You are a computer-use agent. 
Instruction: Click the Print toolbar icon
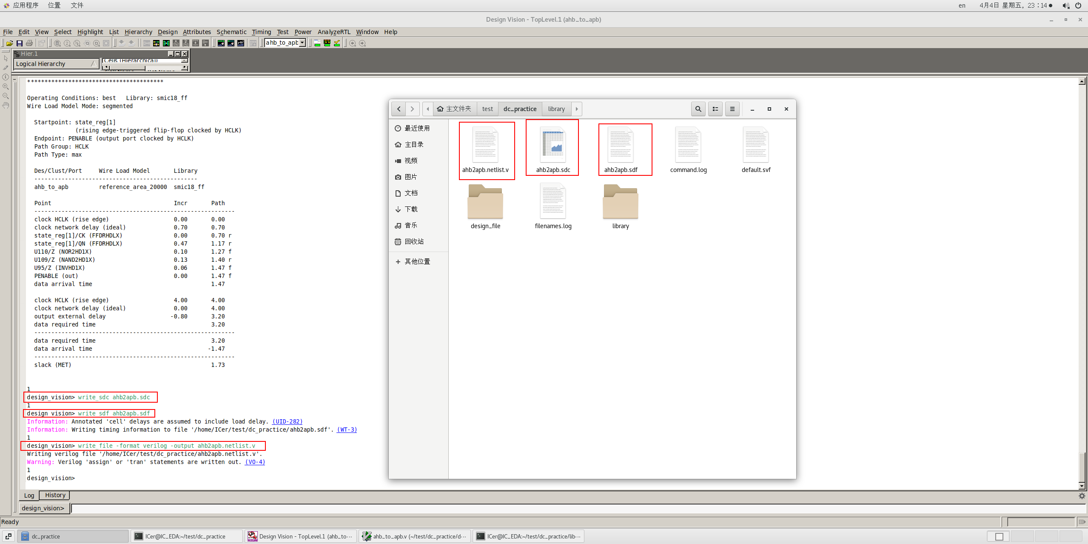pyautogui.click(x=29, y=43)
